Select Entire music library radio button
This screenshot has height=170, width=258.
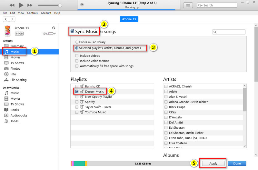(x=77, y=42)
